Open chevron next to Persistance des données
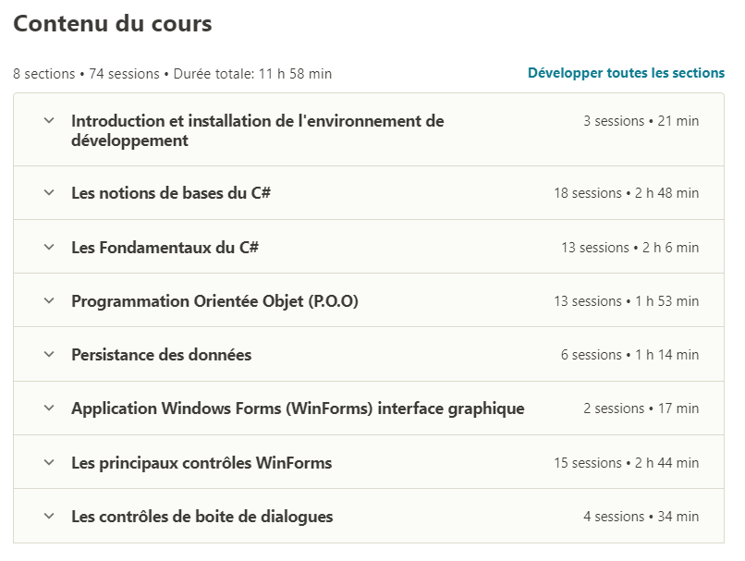The width and height of the screenshot is (745, 561). pyautogui.click(x=49, y=354)
